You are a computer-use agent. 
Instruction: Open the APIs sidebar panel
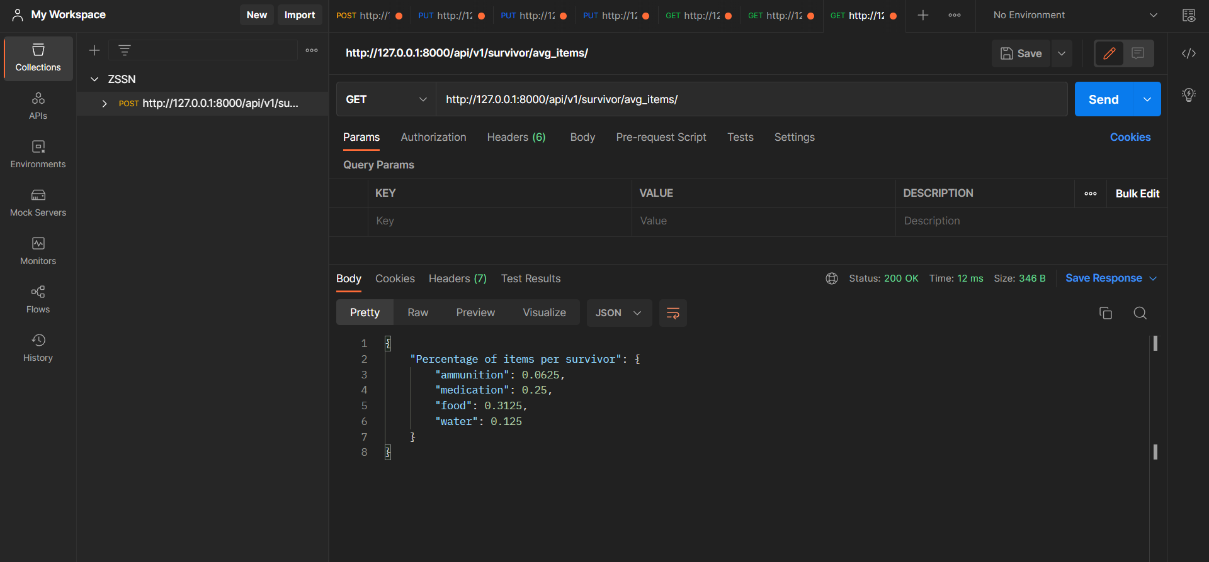pos(38,106)
